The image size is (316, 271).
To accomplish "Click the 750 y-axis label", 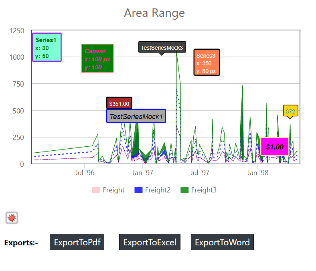I will coord(18,84).
